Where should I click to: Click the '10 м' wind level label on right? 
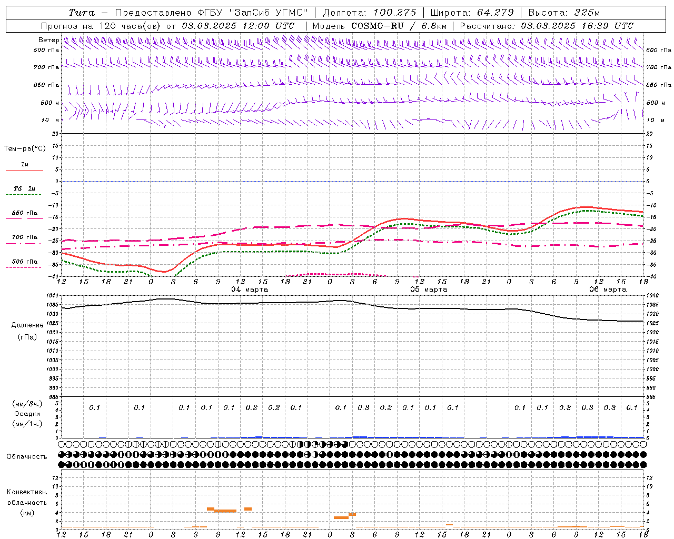tap(655, 120)
